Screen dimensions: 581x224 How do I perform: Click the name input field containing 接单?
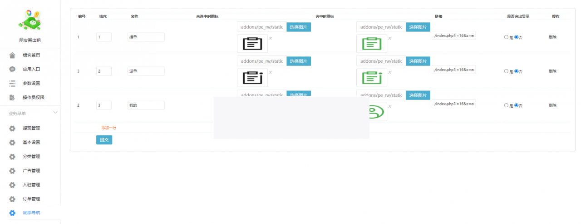146,37
